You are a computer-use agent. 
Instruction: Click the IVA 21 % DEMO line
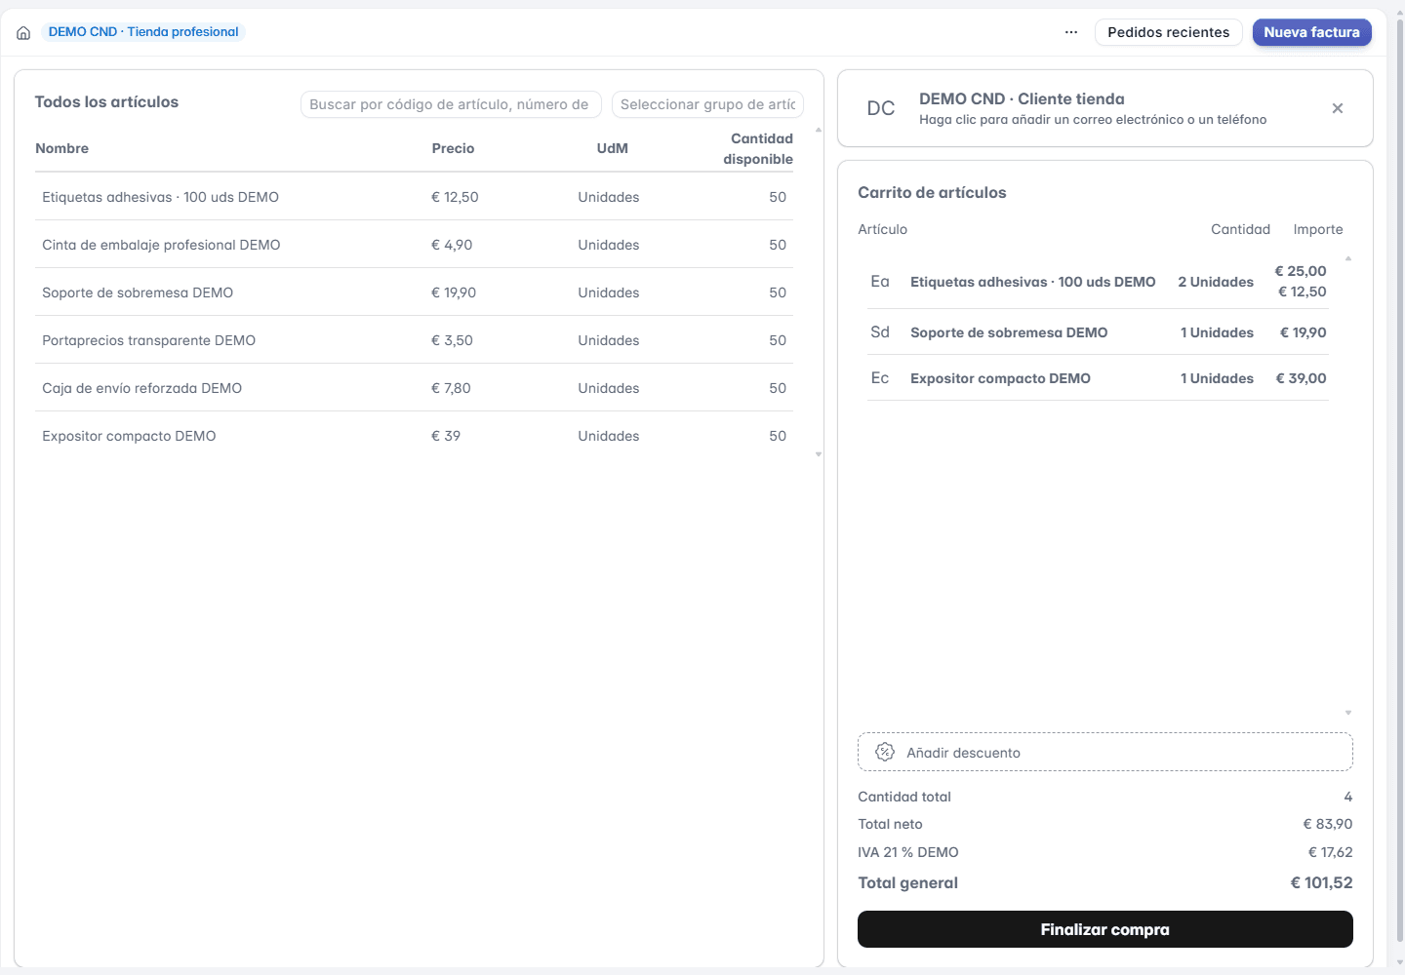1105,852
